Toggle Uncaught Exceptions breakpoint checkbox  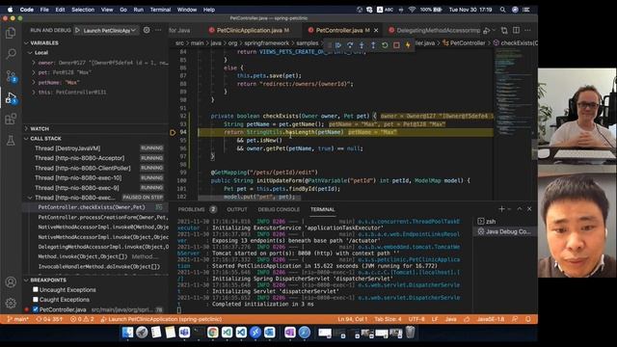pyautogui.click(x=36, y=289)
